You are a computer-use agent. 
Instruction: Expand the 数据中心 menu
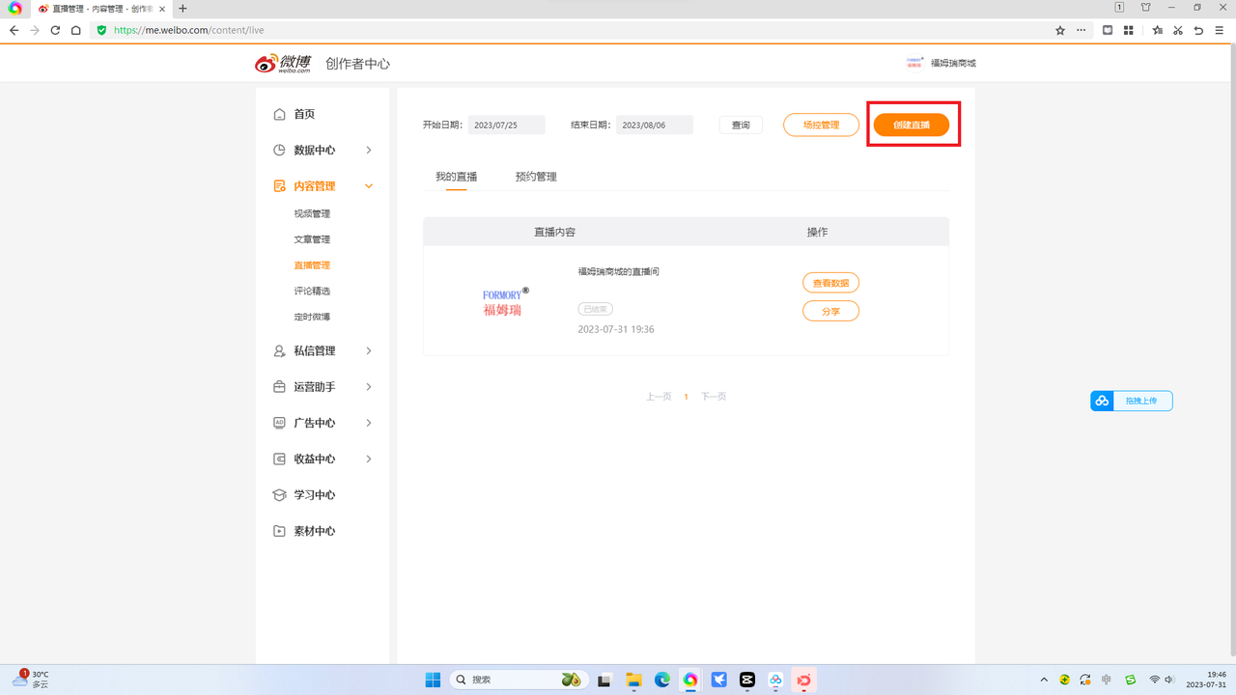pyautogui.click(x=369, y=151)
